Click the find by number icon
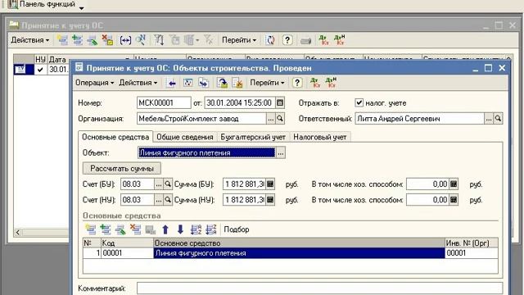 click(x=141, y=40)
